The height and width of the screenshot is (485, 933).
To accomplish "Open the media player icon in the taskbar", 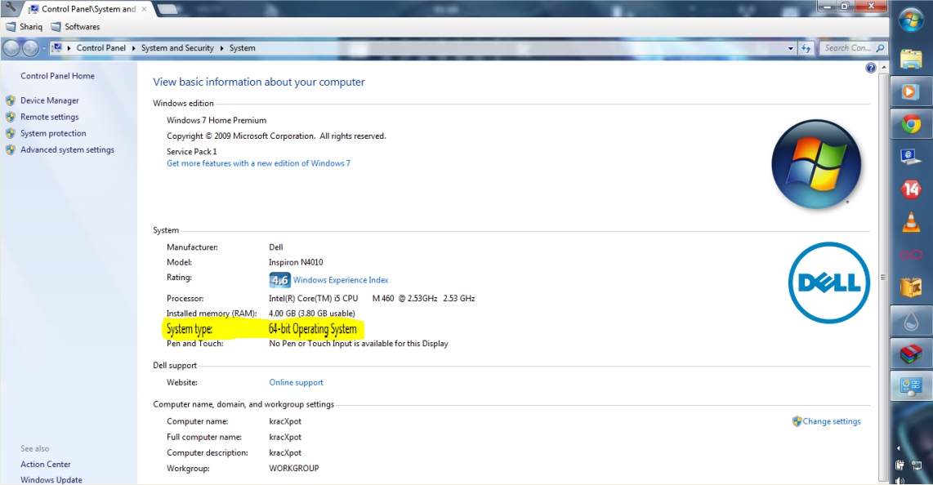I will [x=911, y=92].
